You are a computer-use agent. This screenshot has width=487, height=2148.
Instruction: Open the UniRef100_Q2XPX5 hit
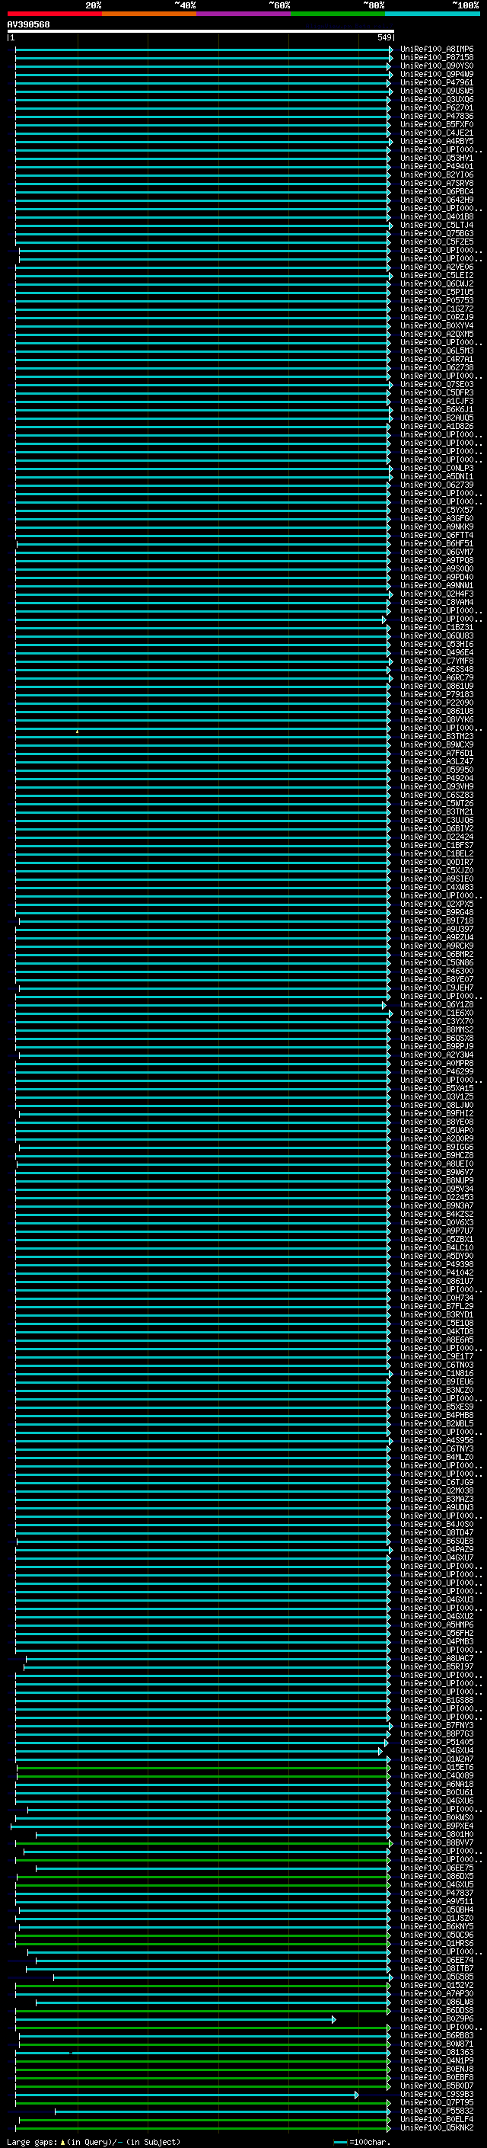[x=436, y=904]
